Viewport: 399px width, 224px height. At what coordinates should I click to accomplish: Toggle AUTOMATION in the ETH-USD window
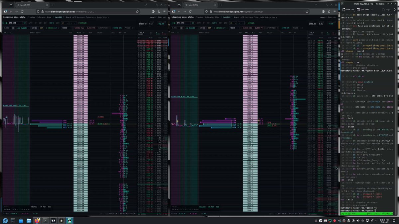(272, 28)
